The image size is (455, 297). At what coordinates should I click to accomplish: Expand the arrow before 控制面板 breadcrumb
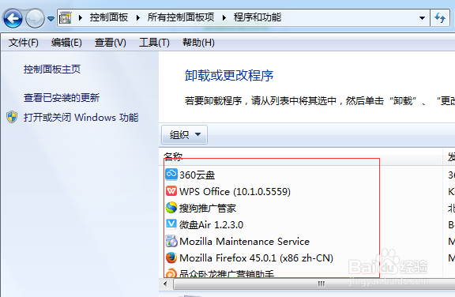coord(81,18)
